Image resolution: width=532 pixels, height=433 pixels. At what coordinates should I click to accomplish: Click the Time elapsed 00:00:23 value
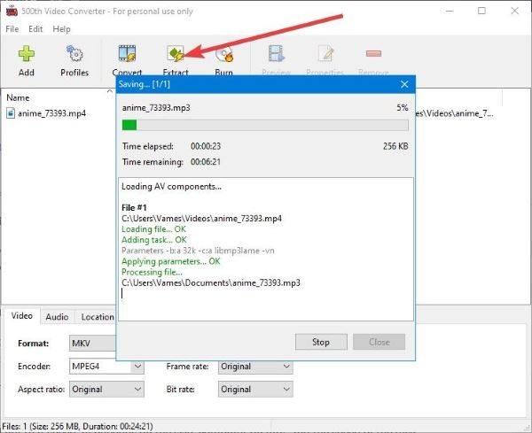[206, 146]
